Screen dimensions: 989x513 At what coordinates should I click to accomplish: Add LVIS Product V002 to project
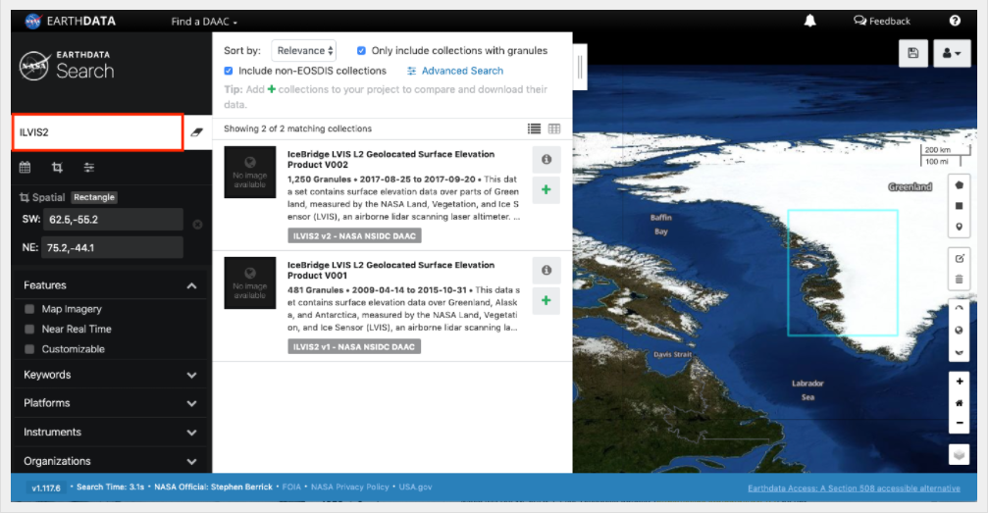547,189
